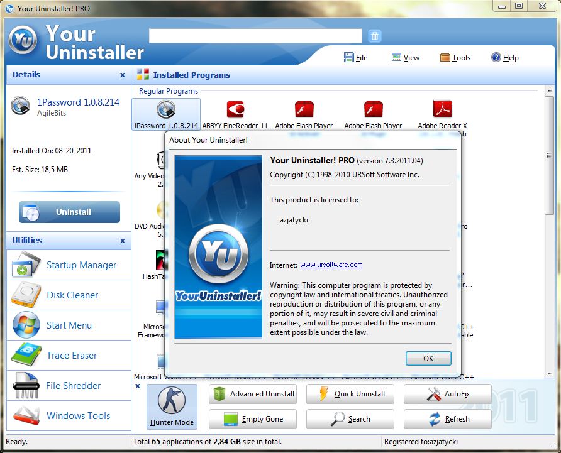This screenshot has height=453, width=561.
Task: Click 'Registered to:azjatycki' status text
Action: click(x=421, y=442)
